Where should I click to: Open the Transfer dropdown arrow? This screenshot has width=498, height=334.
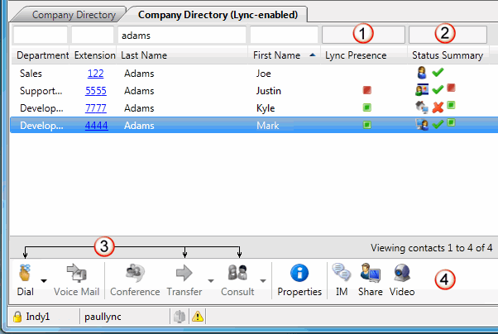point(210,280)
